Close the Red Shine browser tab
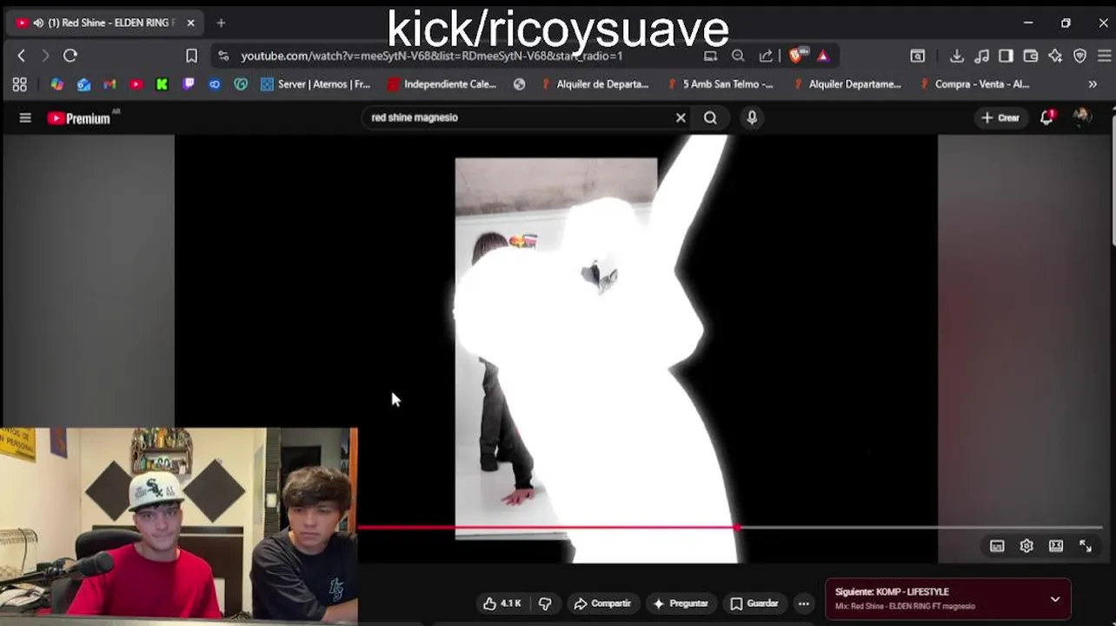Image resolution: width=1116 pixels, height=626 pixels. pyautogui.click(x=190, y=23)
